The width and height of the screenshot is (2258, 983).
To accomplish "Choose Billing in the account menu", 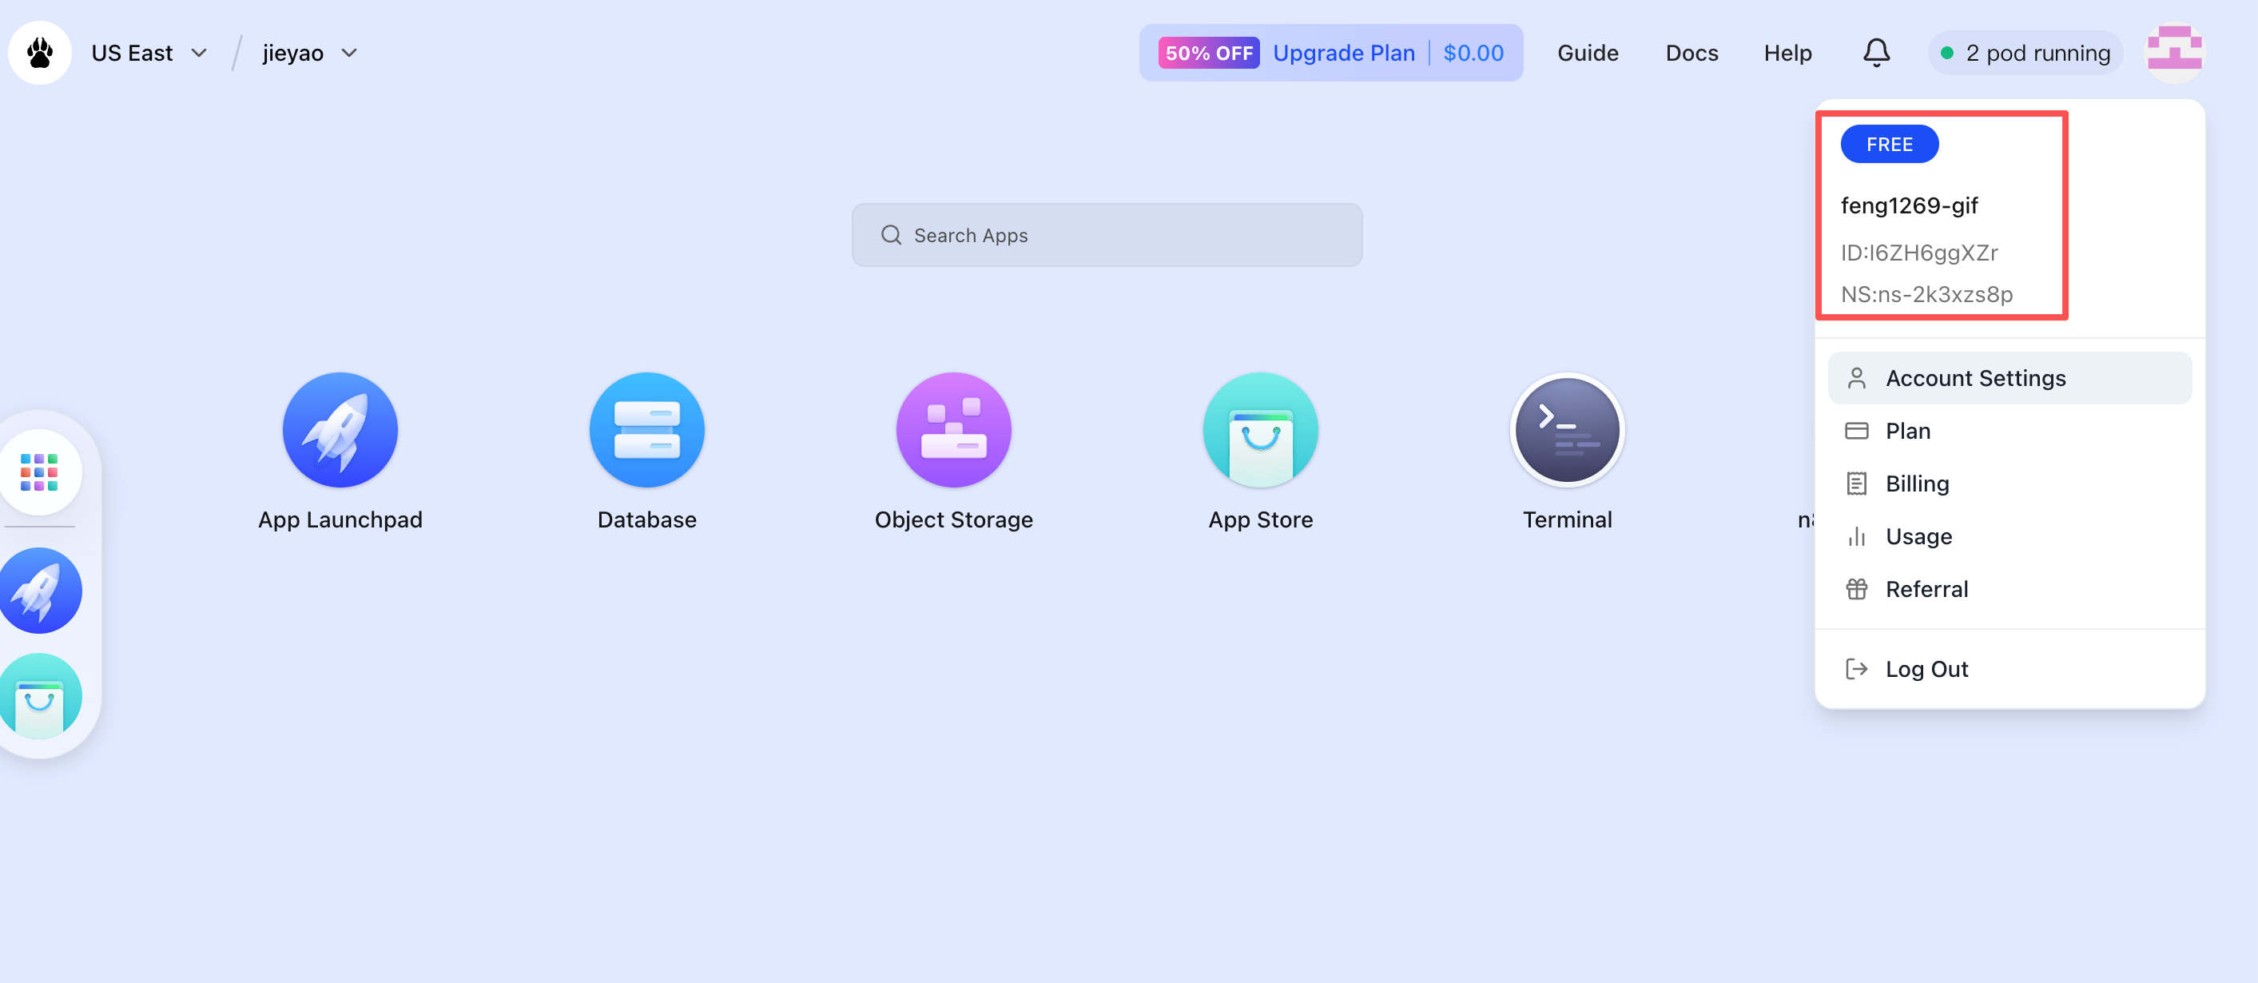I will click(x=1917, y=484).
